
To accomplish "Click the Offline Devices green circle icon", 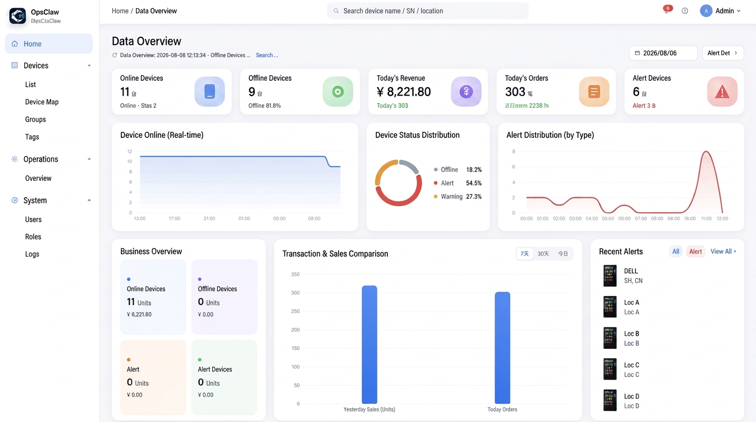I will (338, 91).
